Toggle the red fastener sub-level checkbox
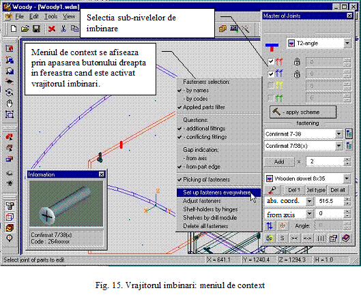361x299 pixels. (x=271, y=61)
